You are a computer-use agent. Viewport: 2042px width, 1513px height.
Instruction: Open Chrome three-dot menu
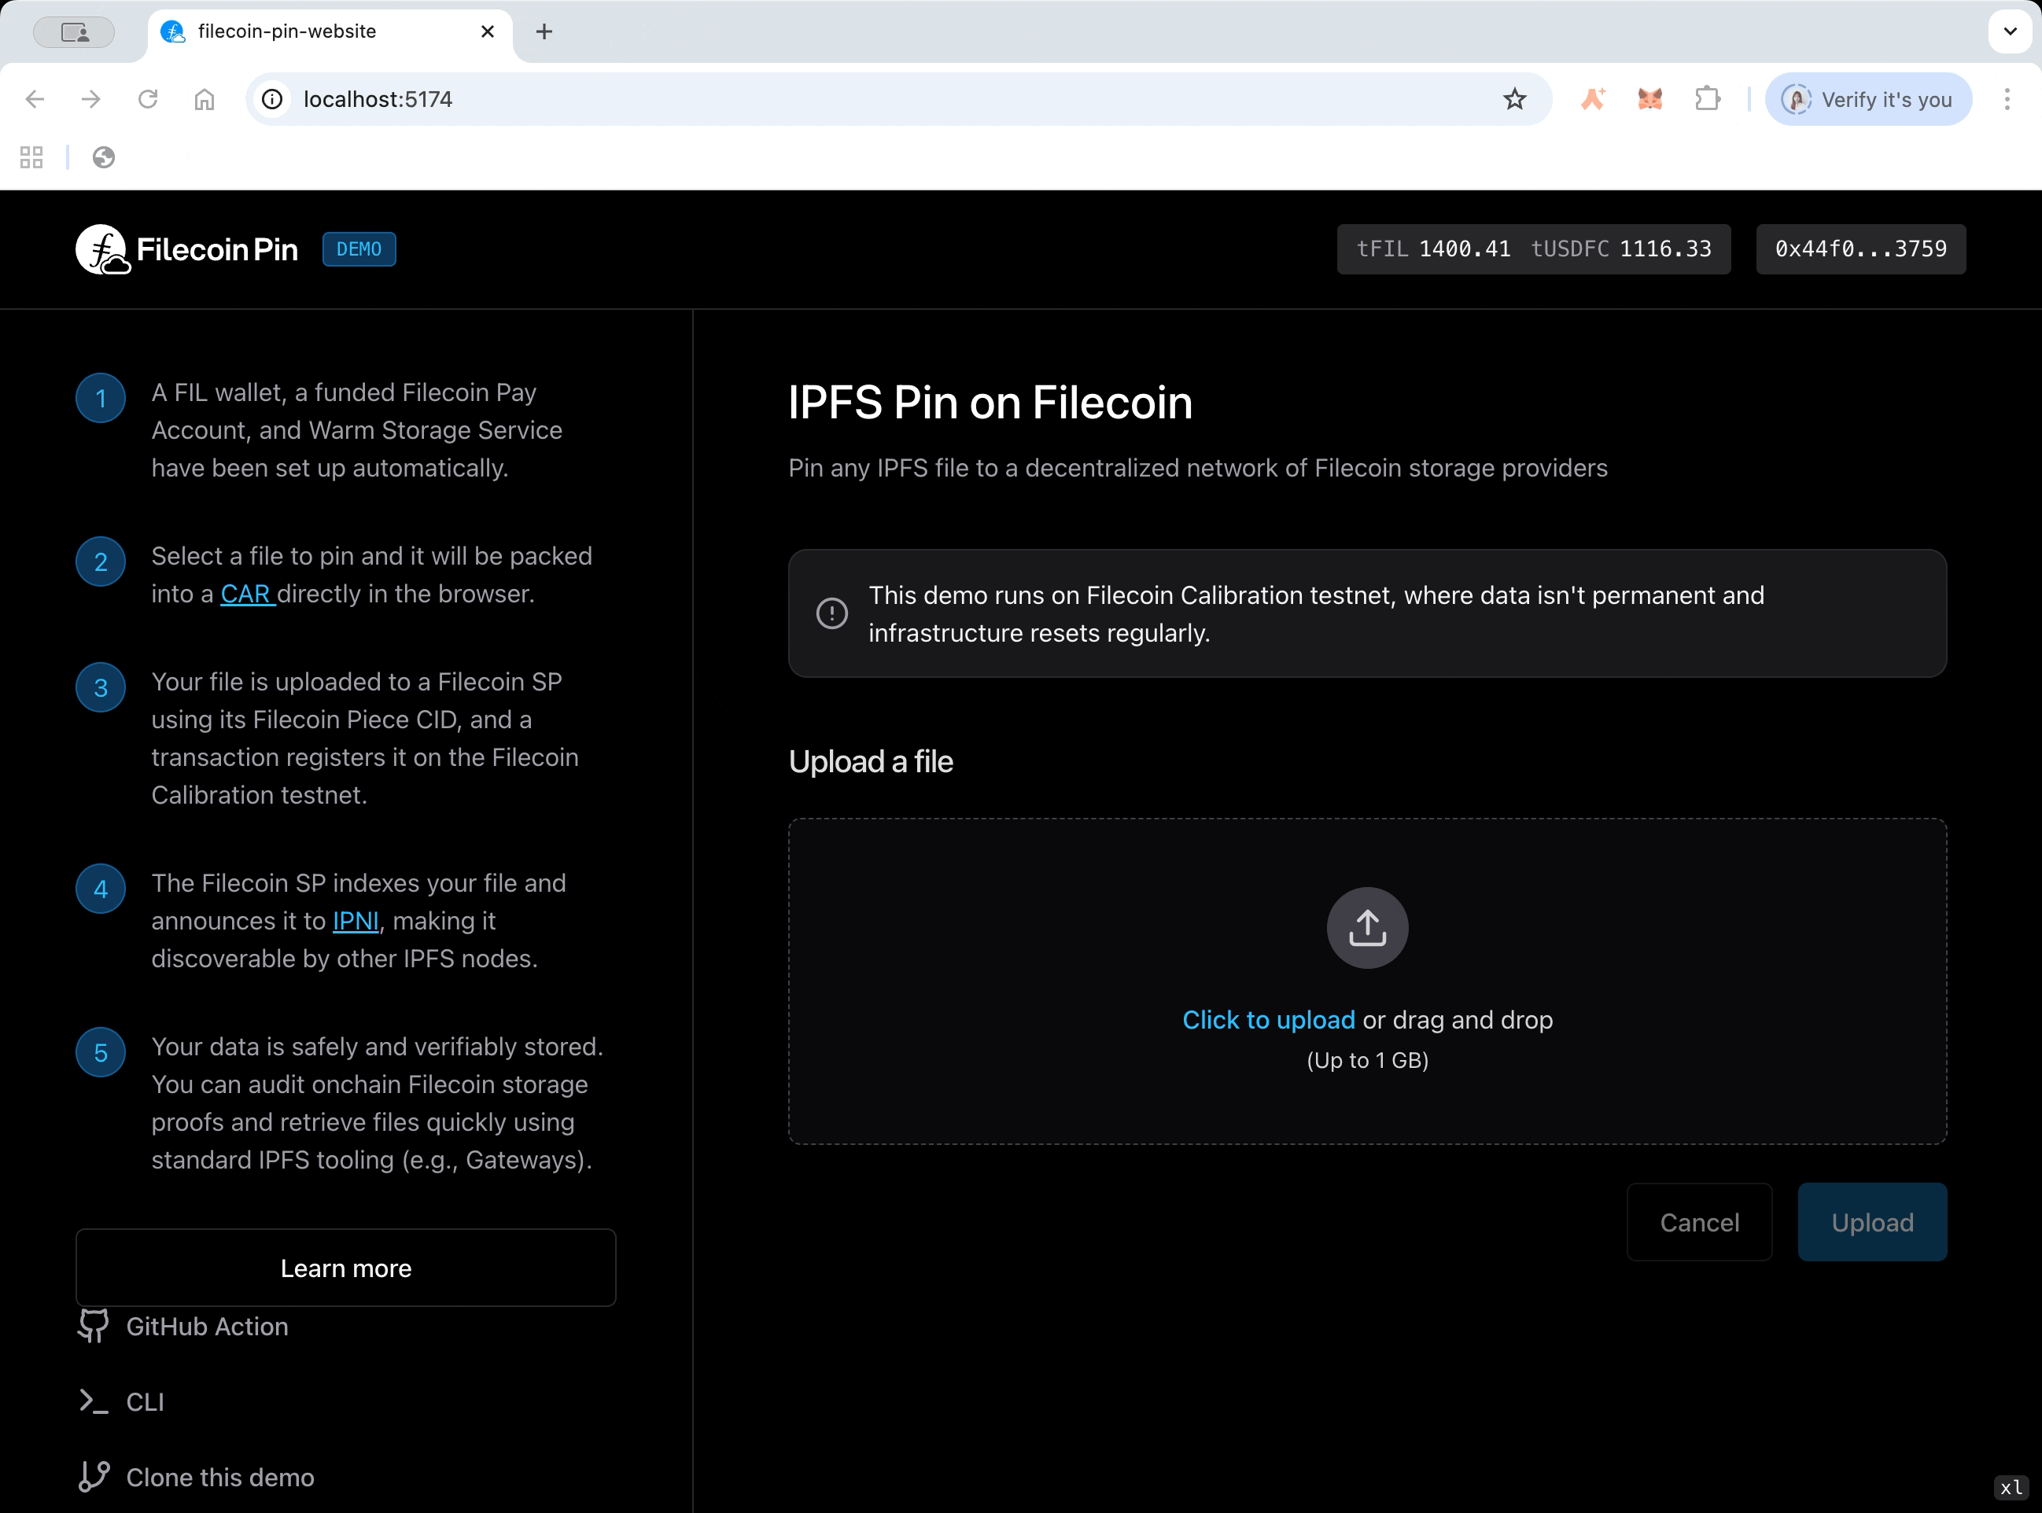[x=2007, y=99]
